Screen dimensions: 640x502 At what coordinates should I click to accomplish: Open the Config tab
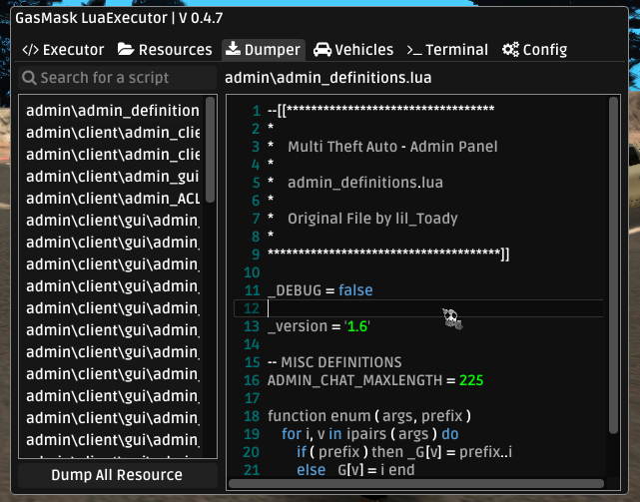535,50
